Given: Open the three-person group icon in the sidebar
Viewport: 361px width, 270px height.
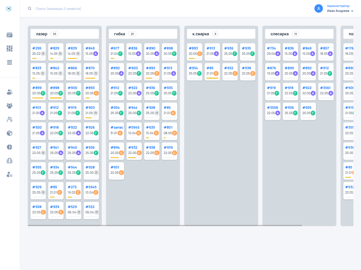Looking at the screenshot, I should click(10, 106).
